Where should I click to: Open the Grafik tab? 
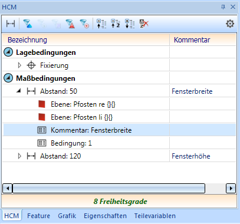coord(67,216)
